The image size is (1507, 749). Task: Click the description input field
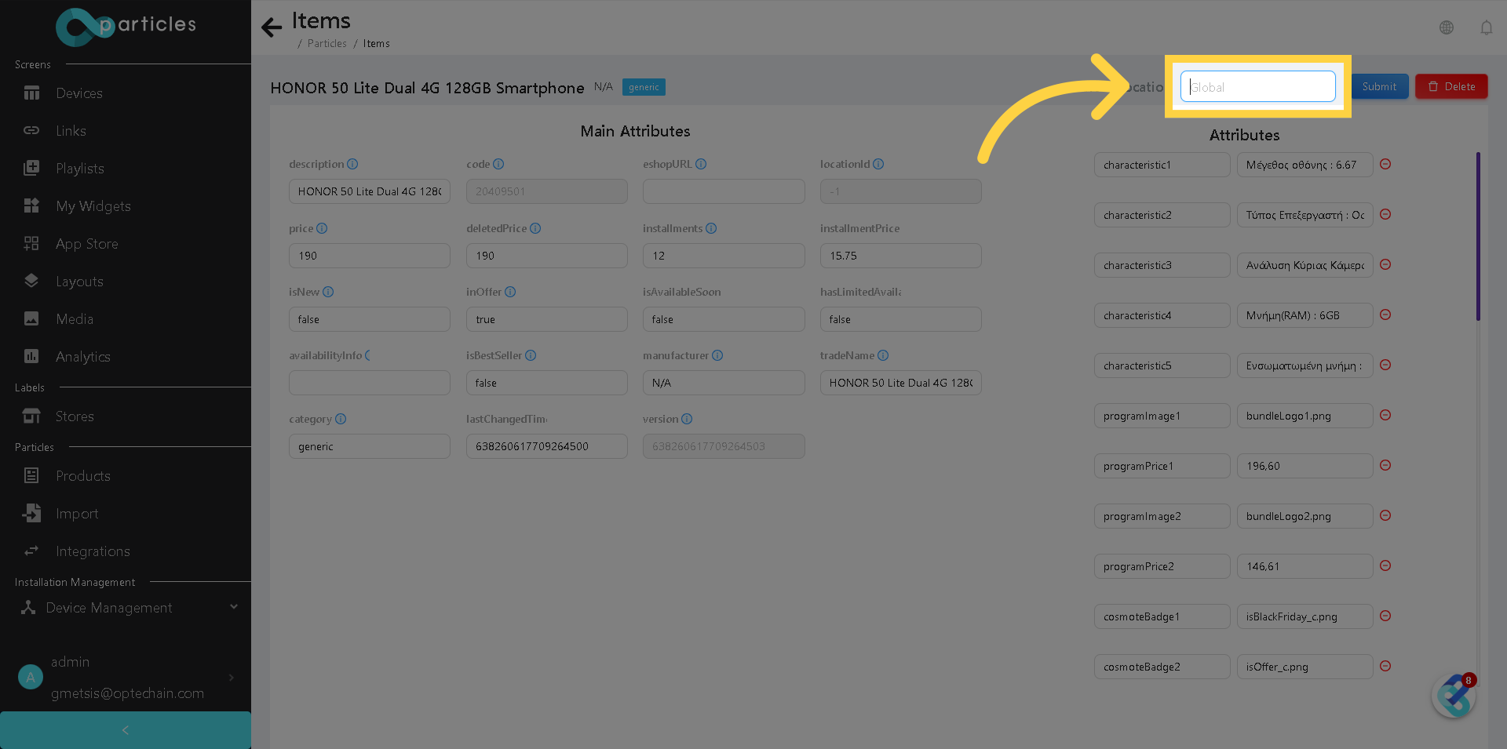click(370, 191)
